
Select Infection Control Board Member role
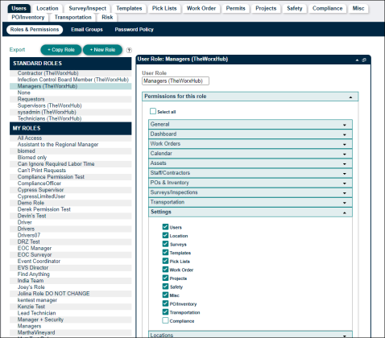pos(71,80)
